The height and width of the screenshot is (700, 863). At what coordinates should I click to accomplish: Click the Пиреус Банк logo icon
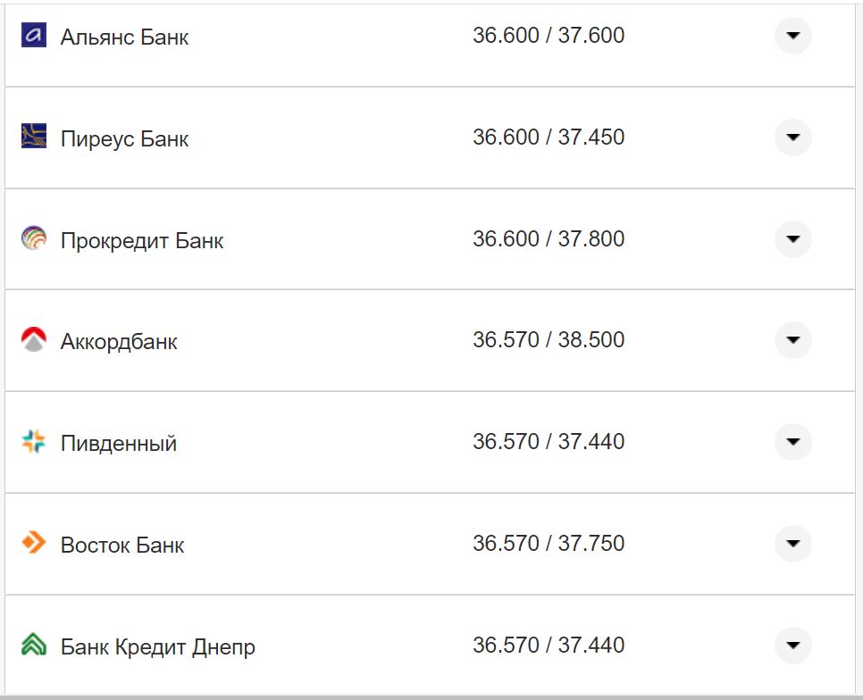pos(32,137)
